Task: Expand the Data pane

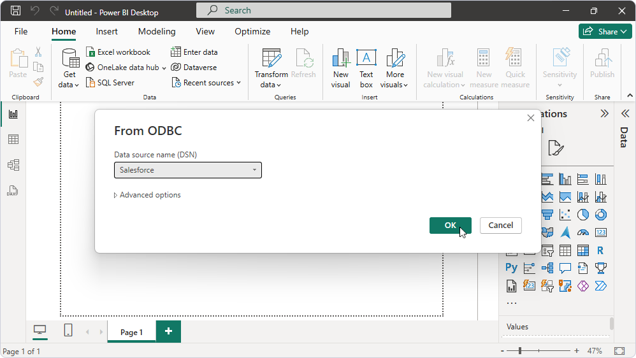Action: 625,113
